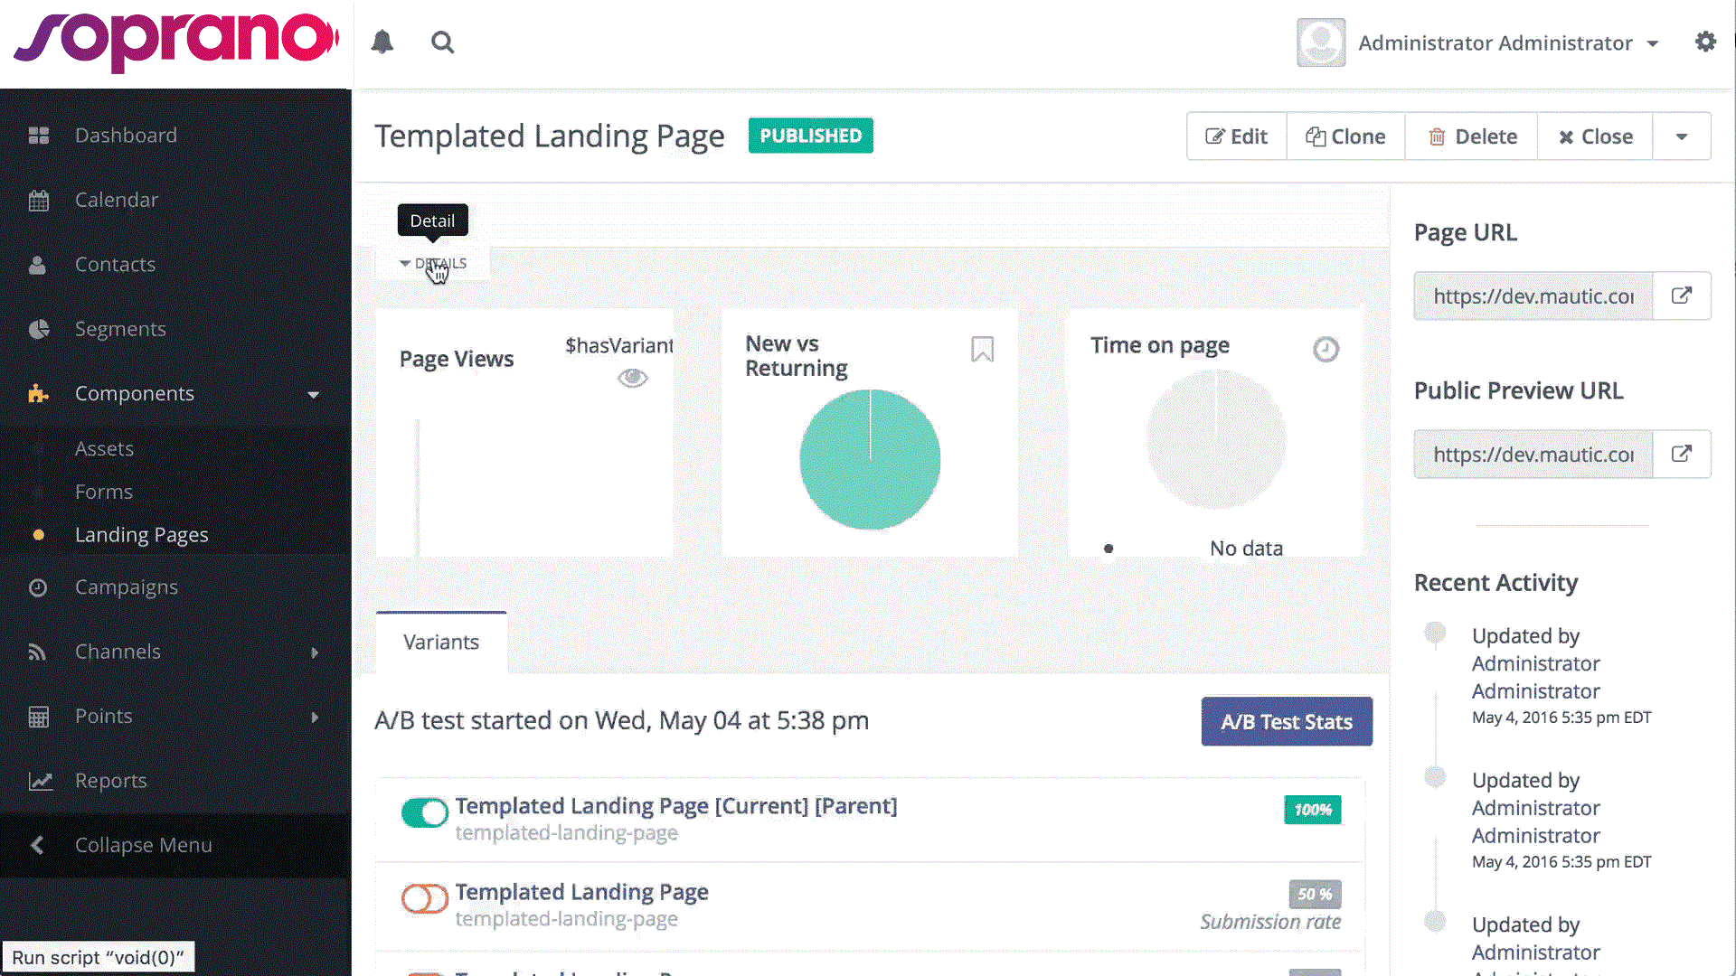The width and height of the screenshot is (1736, 976).
Task: Open the settings gear icon
Action: (x=1705, y=42)
